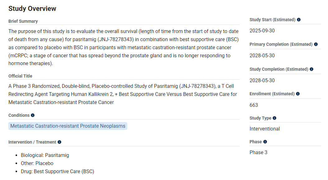Image resolution: width=328 pixels, height=180 pixels.
Task: Click primary completion date 2028-05-30
Action: pos(262,56)
